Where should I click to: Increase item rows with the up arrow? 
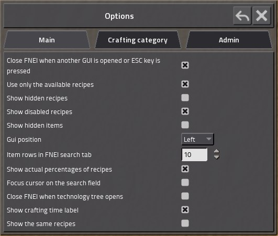(x=216, y=152)
